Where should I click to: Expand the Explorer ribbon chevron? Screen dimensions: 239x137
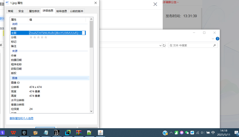point(213,39)
